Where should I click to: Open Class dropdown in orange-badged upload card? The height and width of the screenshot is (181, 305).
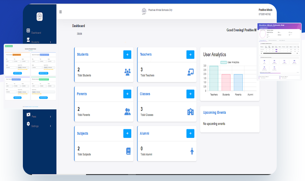pyautogui.click(x=9, y=61)
